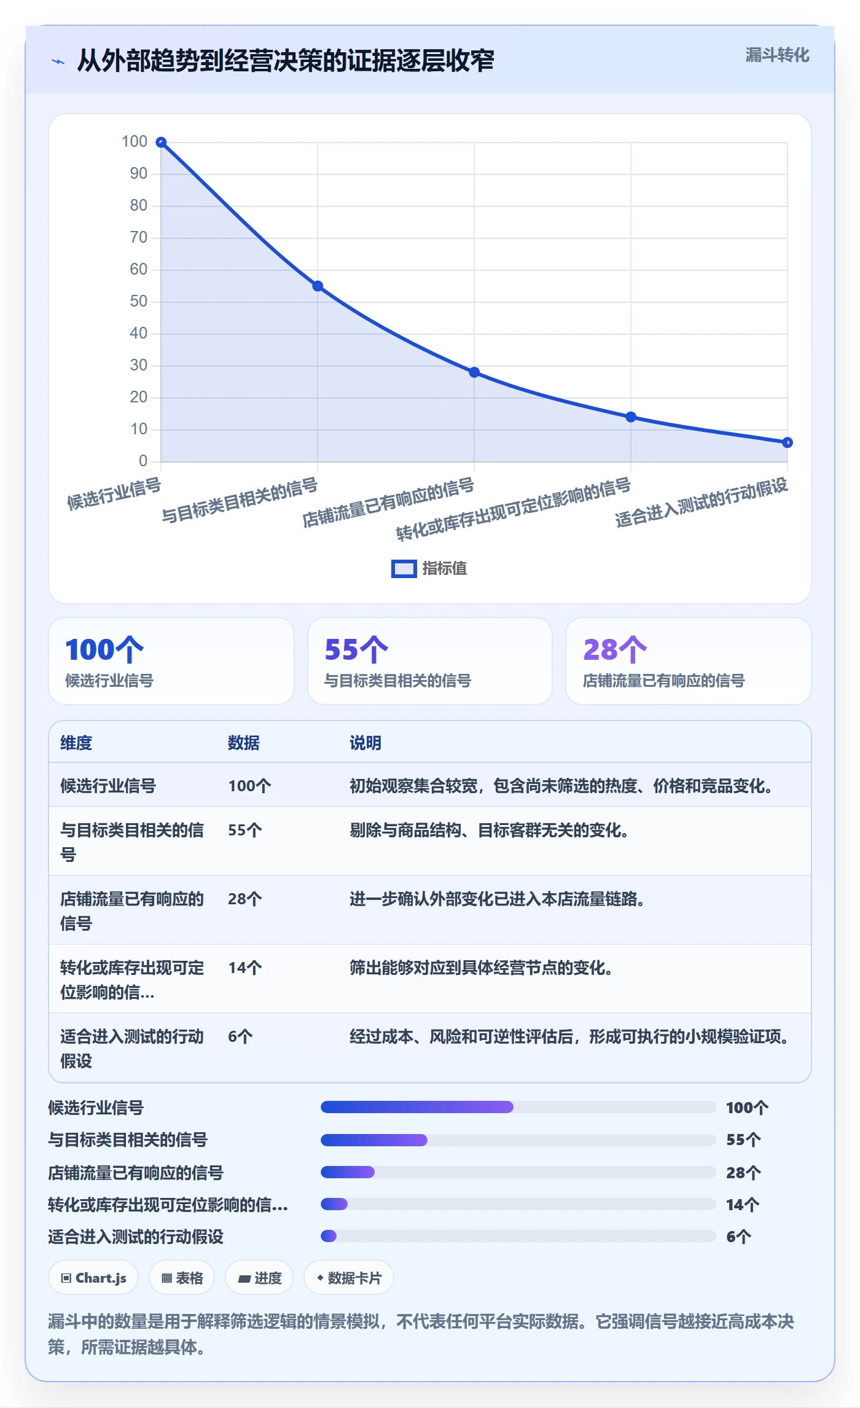Click the Chart.js tag chip
Screen dimensions: 860x1408
click(x=93, y=1278)
